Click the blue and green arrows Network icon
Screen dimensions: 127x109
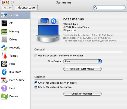pos(4,47)
